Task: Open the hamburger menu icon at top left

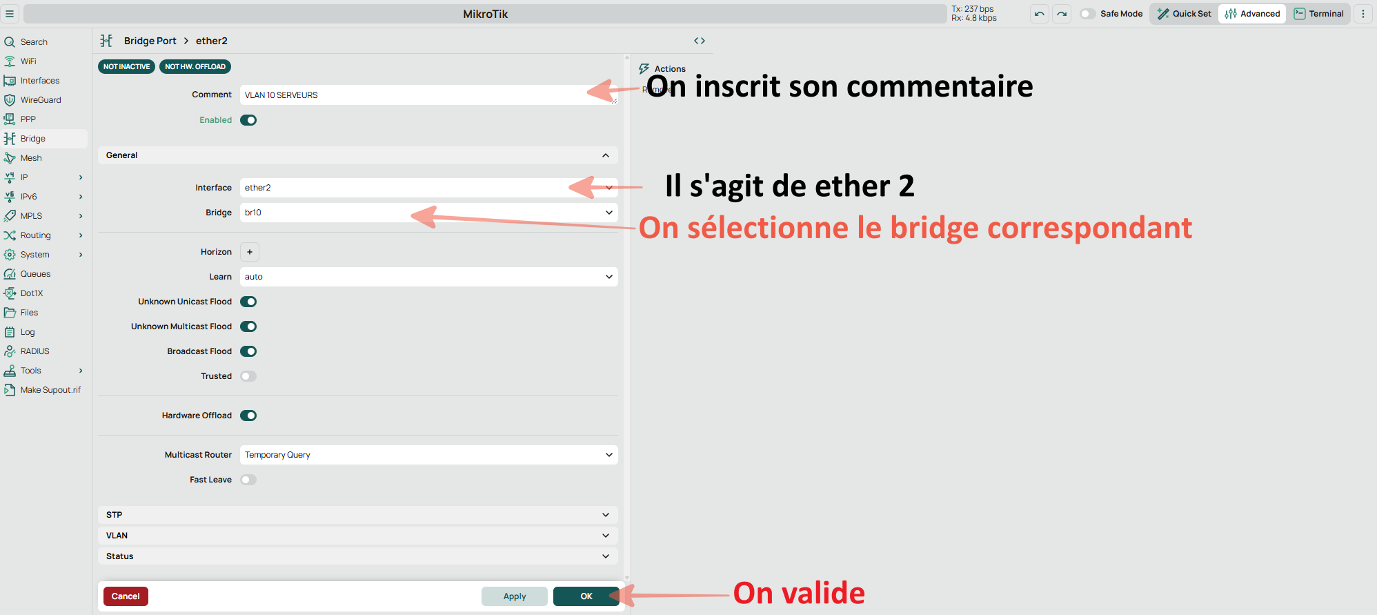Action: (10, 14)
